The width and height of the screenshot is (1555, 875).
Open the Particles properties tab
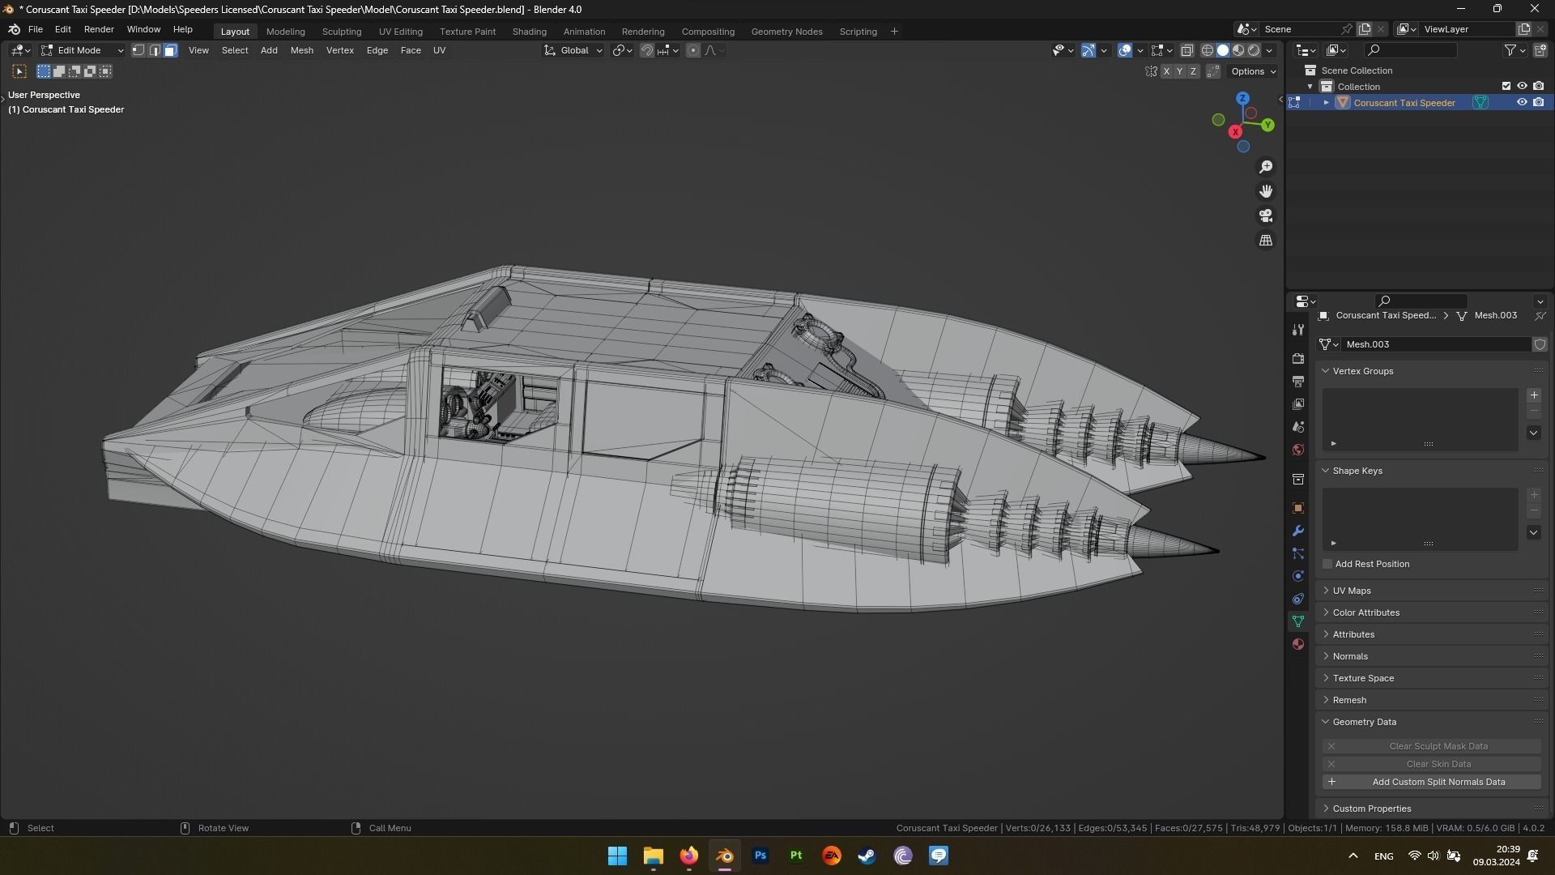tap(1298, 553)
